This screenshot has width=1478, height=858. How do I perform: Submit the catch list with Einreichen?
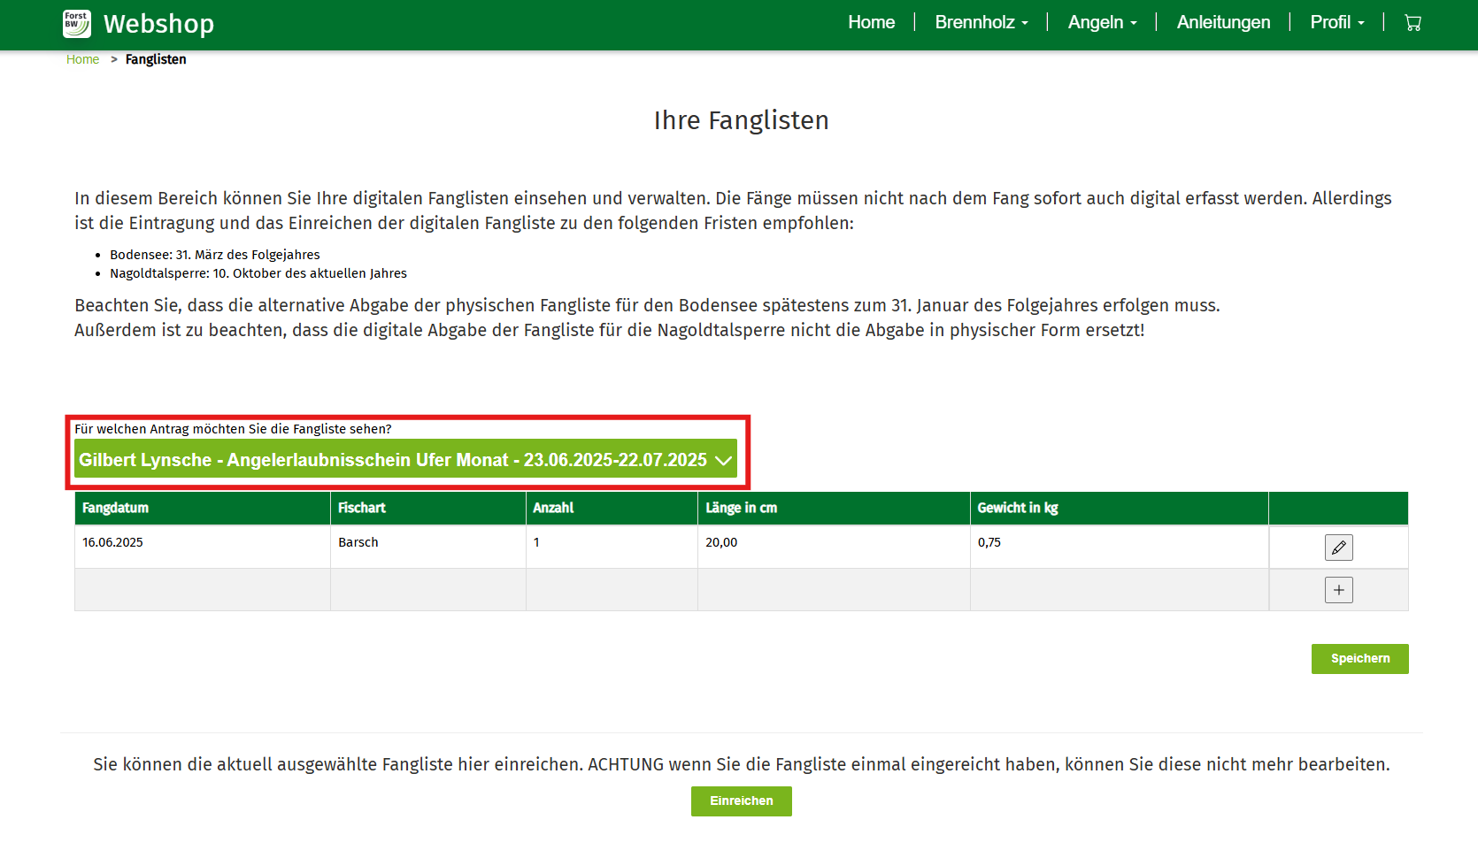tap(741, 801)
